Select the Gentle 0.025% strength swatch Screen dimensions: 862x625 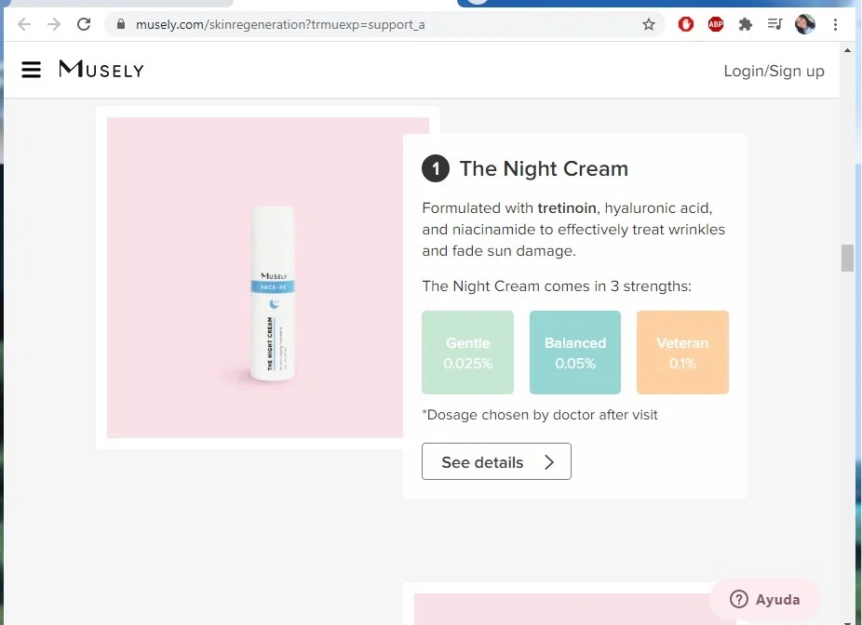pyautogui.click(x=467, y=352)
